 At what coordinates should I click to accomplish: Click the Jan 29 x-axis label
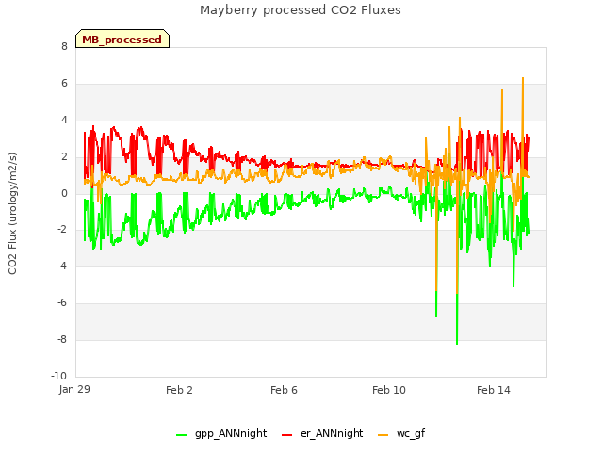tap(74, 389)
